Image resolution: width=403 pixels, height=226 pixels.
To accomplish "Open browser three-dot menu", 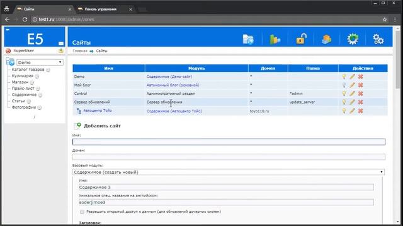I will (395, 19).
